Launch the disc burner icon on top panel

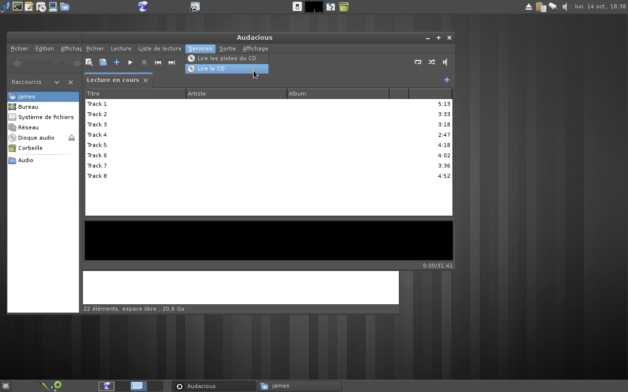[41, 7]
